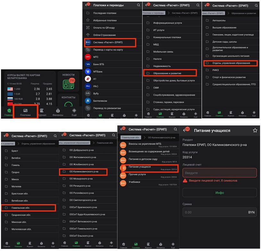This screenshot has height=251, width=261.
Task: Click Перевод с карты на карту
Action: (x=108, y=50)
